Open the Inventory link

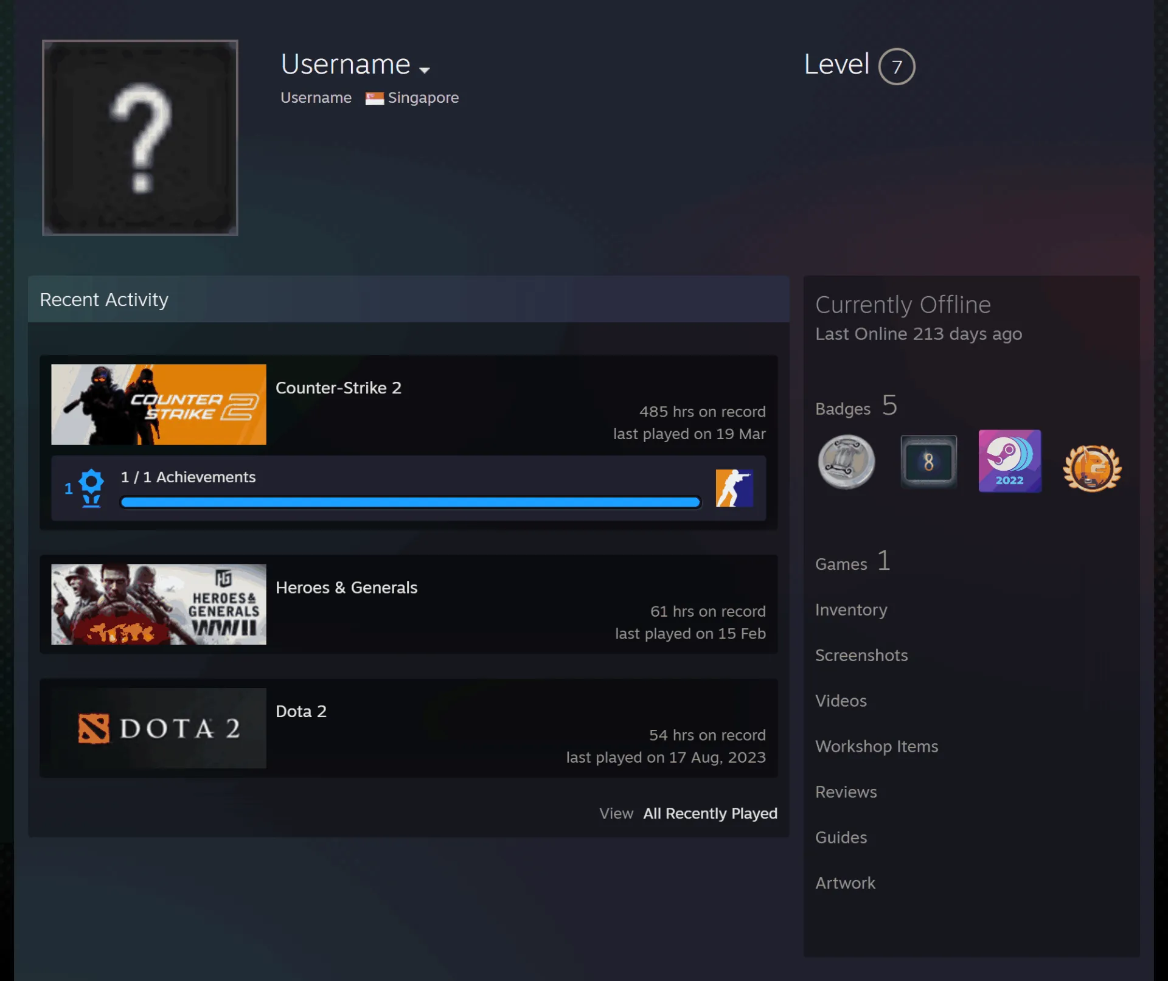(x=851, y=609)
